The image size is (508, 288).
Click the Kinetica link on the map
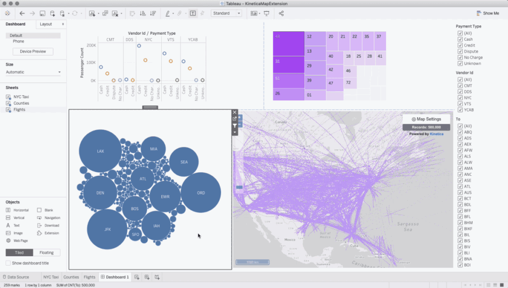pyautogui.click(x=437, y=134)
